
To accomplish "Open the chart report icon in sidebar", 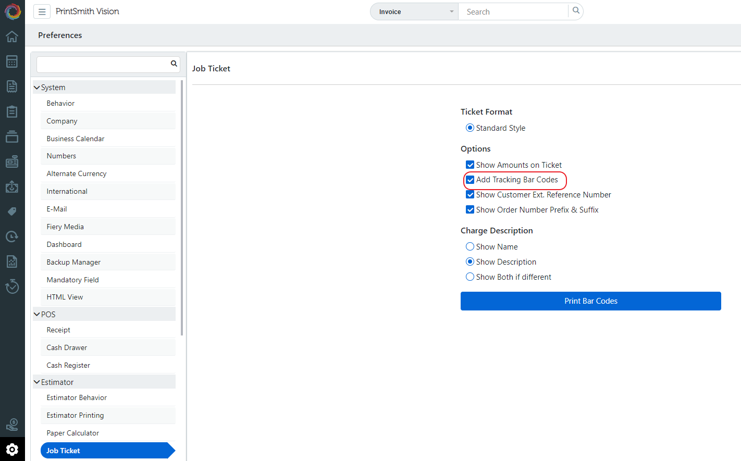I will 12,261.
